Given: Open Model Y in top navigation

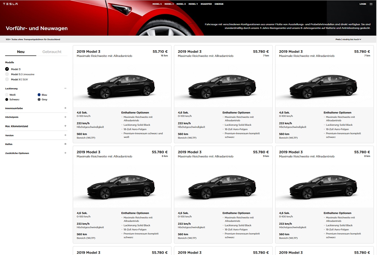Looking at the screenshot, I should click(193, 4).
